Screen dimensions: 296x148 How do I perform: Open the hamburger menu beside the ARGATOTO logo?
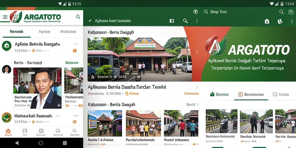point(5,17)
